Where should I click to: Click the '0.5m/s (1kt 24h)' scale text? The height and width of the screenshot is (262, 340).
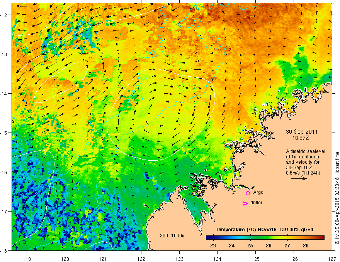pos(303,173)
